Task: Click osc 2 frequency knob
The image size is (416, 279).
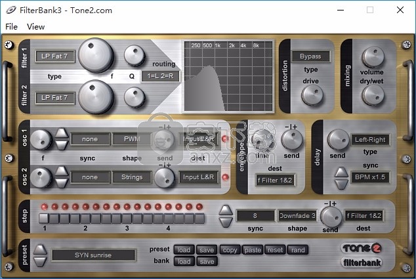Action: [41, 177]
